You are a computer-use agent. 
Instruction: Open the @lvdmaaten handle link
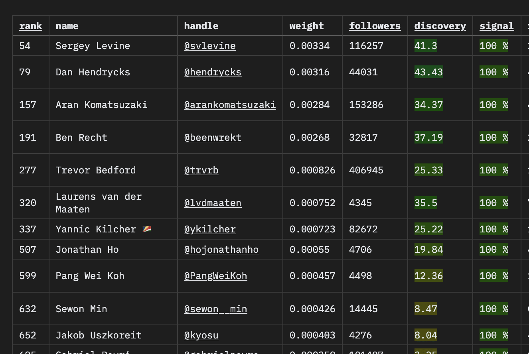213,203
